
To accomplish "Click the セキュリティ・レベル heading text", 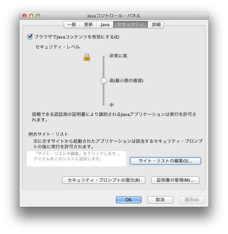I will point(58,47).
